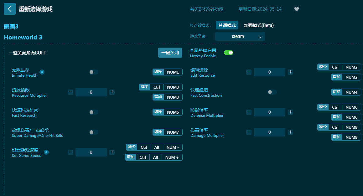
Task: Click 减少 Ctrl NUM8 hotkey for Damage Multiplier
Action: [x=339, y=127]
